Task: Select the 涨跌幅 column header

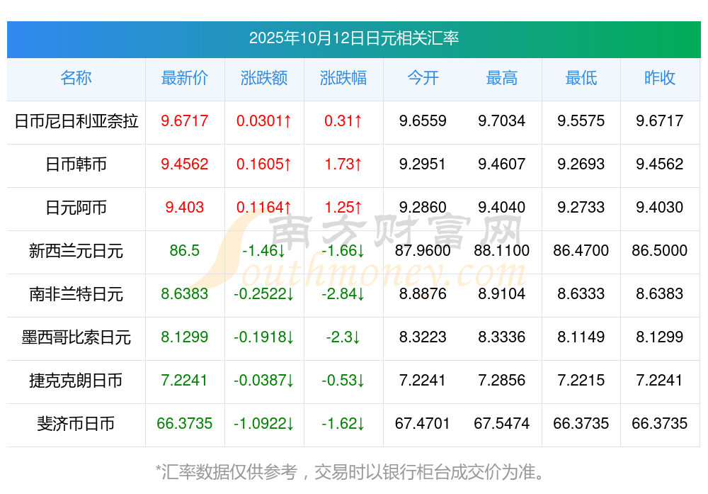Action: coord(343,78)
